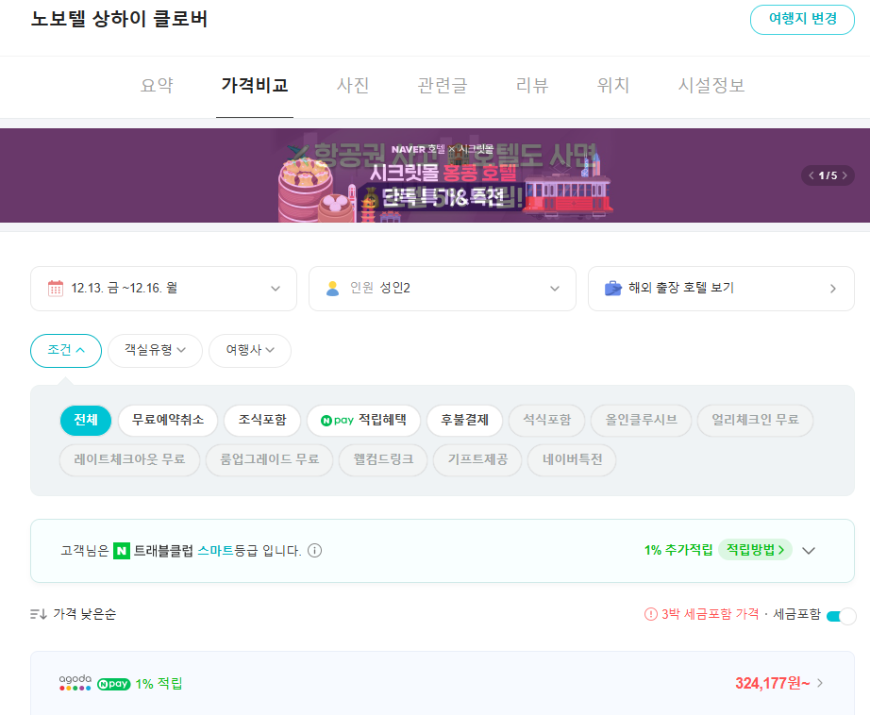
Task: Click the person icon in guest field
Action: pyautogui.click(x=333, y=289)
